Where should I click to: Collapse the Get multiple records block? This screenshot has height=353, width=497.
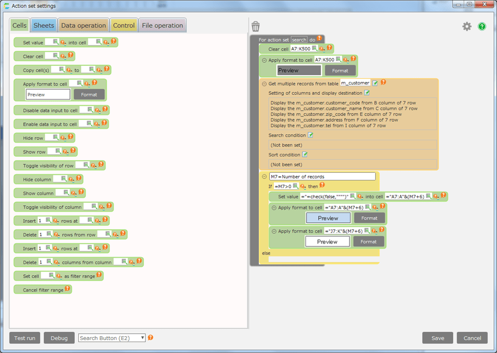[x=264, y=83]
